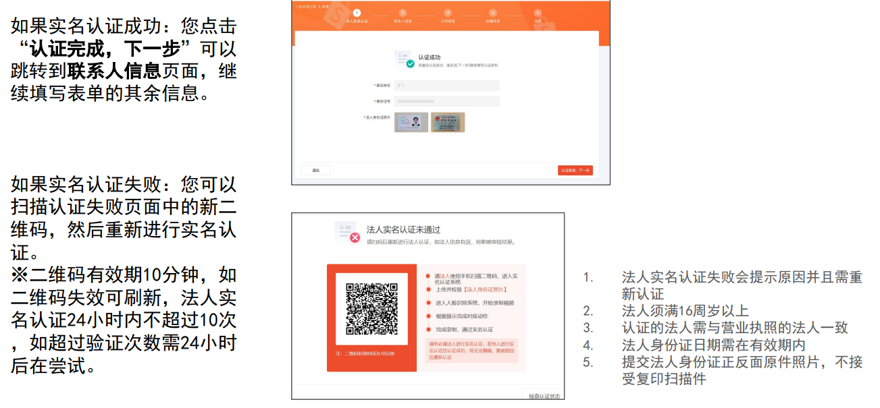Image resolution: width=880 pixels, height=408 pixels.
Task: Select the 联系人信息 step indicator circle
Action: point(403,12)
